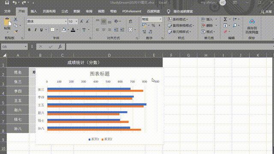This screenshot has width=274, height=154.
Task: Click the AutoSum sigma icon
Action: 226,19
